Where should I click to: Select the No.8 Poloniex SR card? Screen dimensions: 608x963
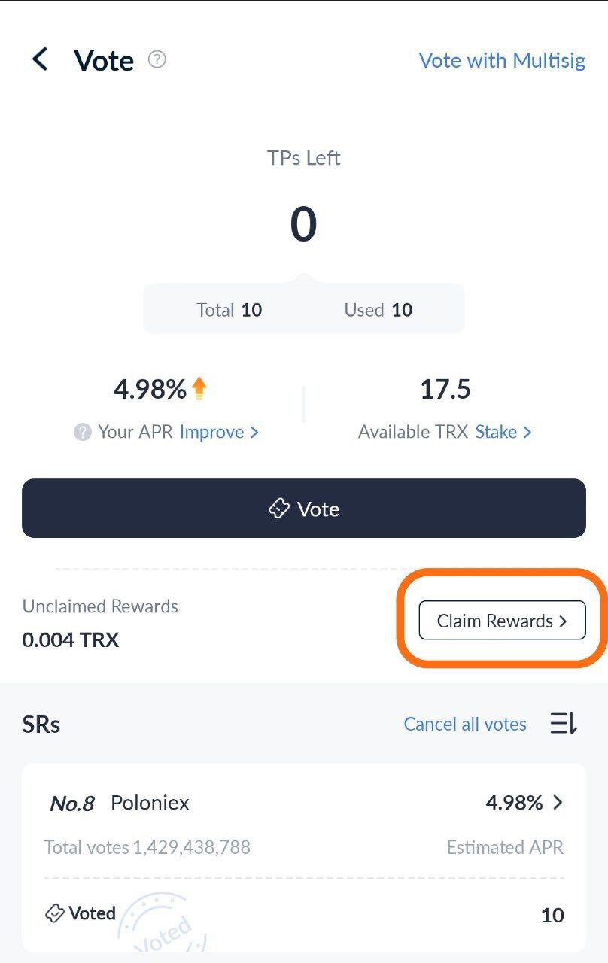click(x=304, y=858)
